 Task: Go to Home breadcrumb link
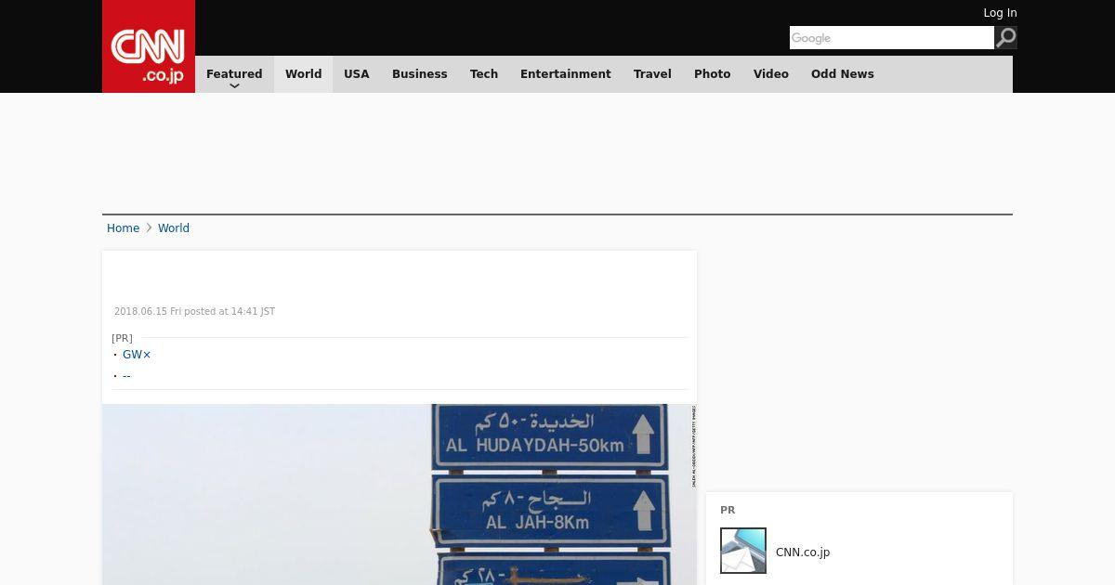[x=123, y=228]
